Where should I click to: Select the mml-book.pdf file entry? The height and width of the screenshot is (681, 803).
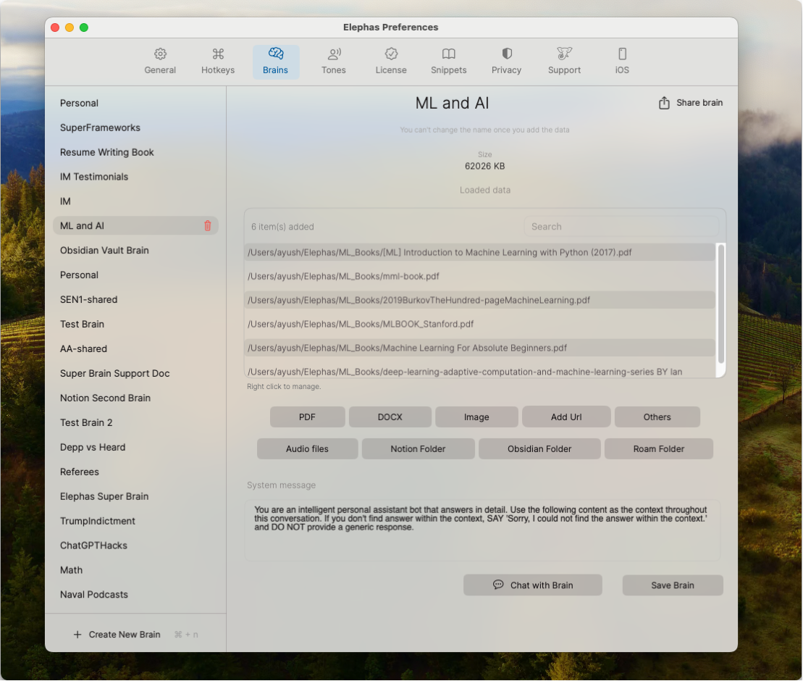tap(343, 277)
